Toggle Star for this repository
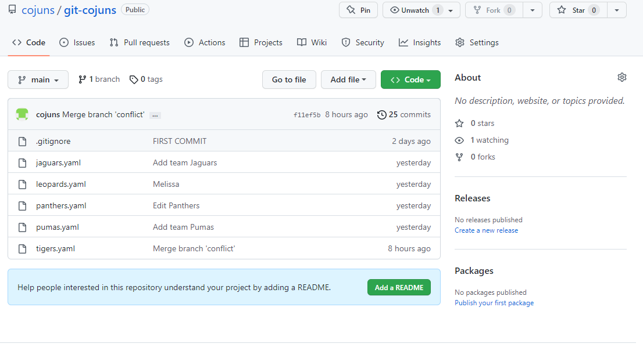 tap(578, 10)
